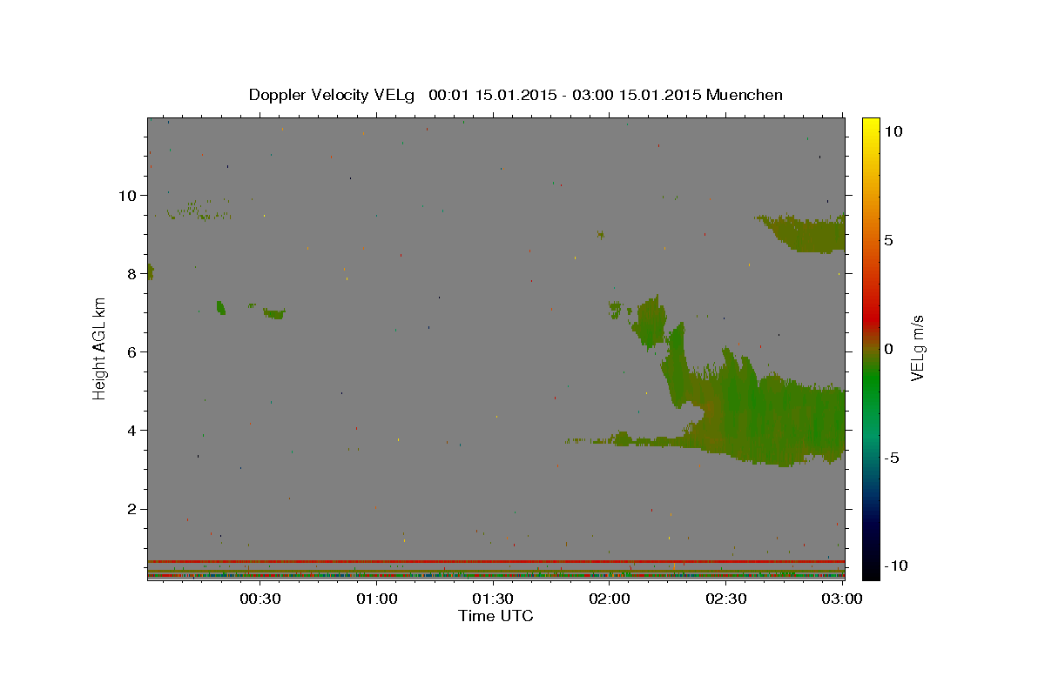This screenshot has width=1045, height=696.
Task: Click the colorbar value 10 label
Action: (x=893, y=131)
